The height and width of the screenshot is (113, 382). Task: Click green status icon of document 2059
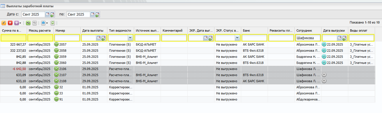click(56, 57)
